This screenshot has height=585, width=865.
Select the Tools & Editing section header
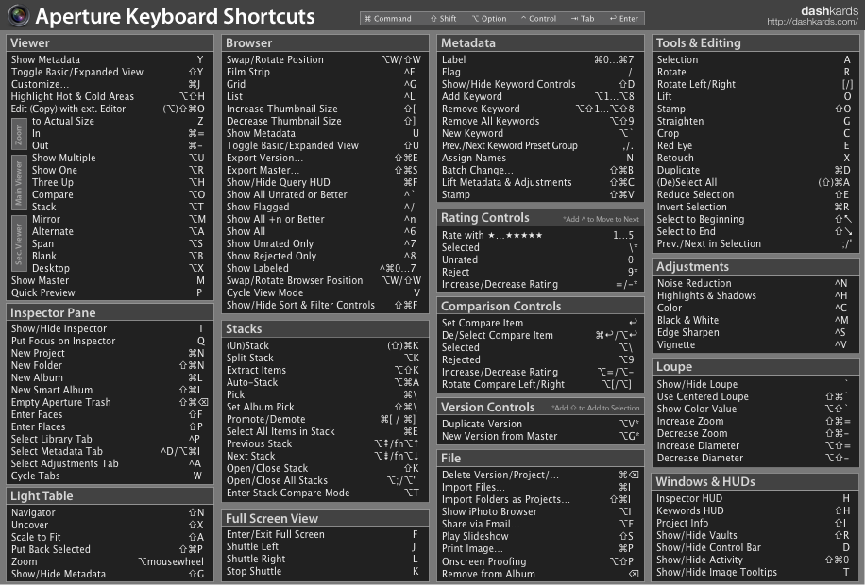(x=755, y=43)
